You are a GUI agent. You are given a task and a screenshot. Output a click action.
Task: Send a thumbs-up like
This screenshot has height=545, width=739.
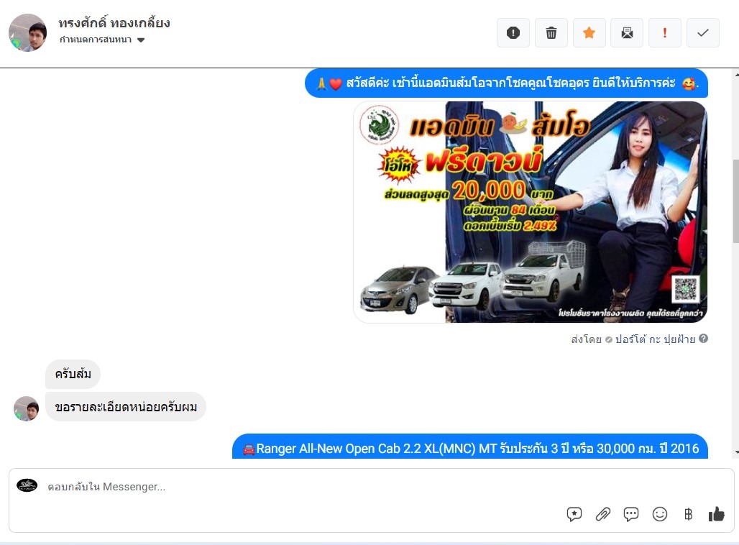[717, 514]
